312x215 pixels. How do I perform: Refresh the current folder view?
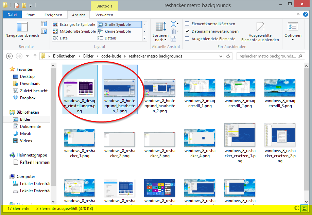tap(228, 56)
